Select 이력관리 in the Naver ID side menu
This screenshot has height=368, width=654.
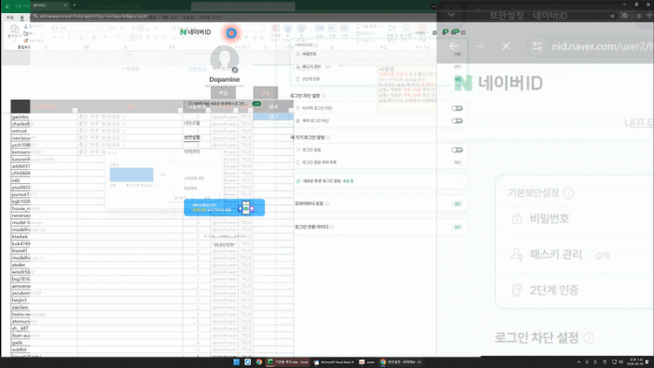(x=192, y=152)
